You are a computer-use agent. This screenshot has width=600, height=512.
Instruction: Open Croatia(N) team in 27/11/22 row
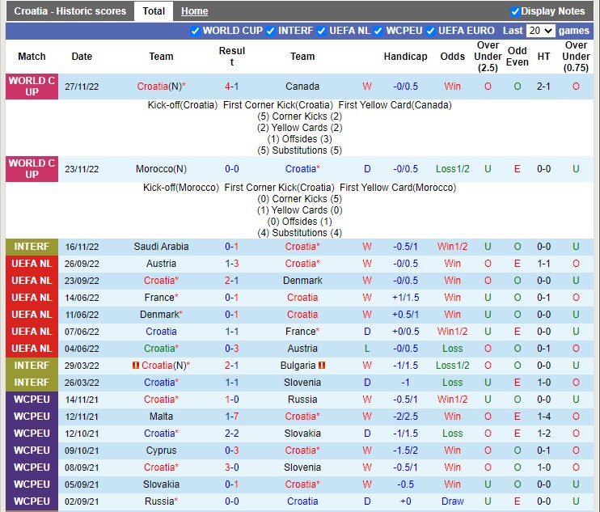coord(161,87)
